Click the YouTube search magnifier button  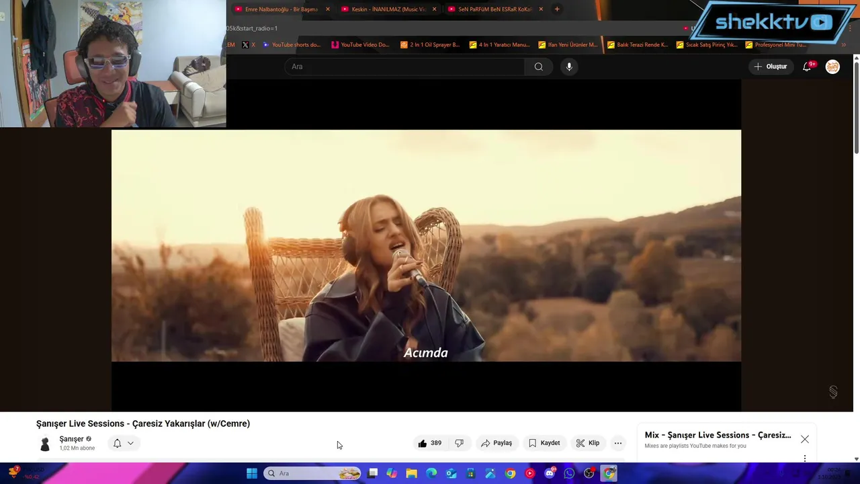tap(538, 67)
